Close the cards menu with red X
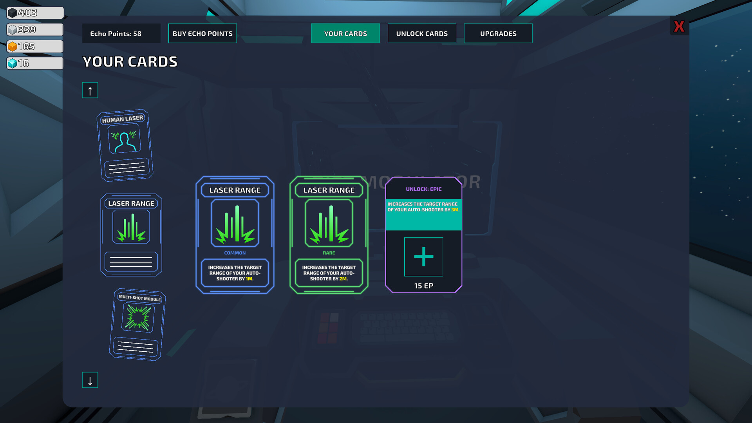Viewport: 752px width, 423px height. 679,27
